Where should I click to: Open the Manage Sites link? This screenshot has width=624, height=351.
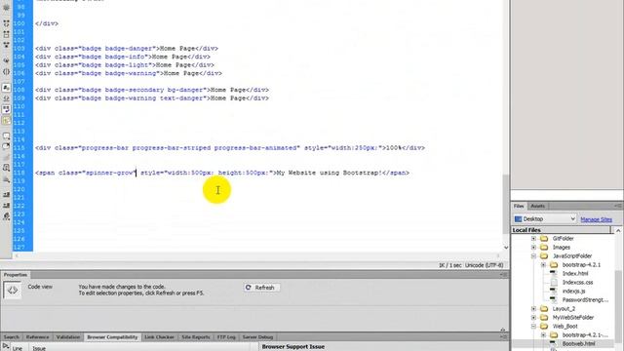point(596,219)
